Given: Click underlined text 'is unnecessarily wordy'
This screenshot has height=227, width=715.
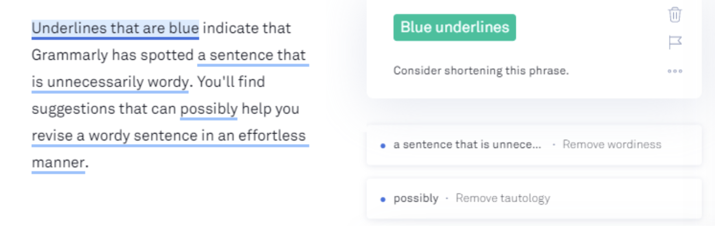Looking at the screenshot, I should [x=110, y=82].
